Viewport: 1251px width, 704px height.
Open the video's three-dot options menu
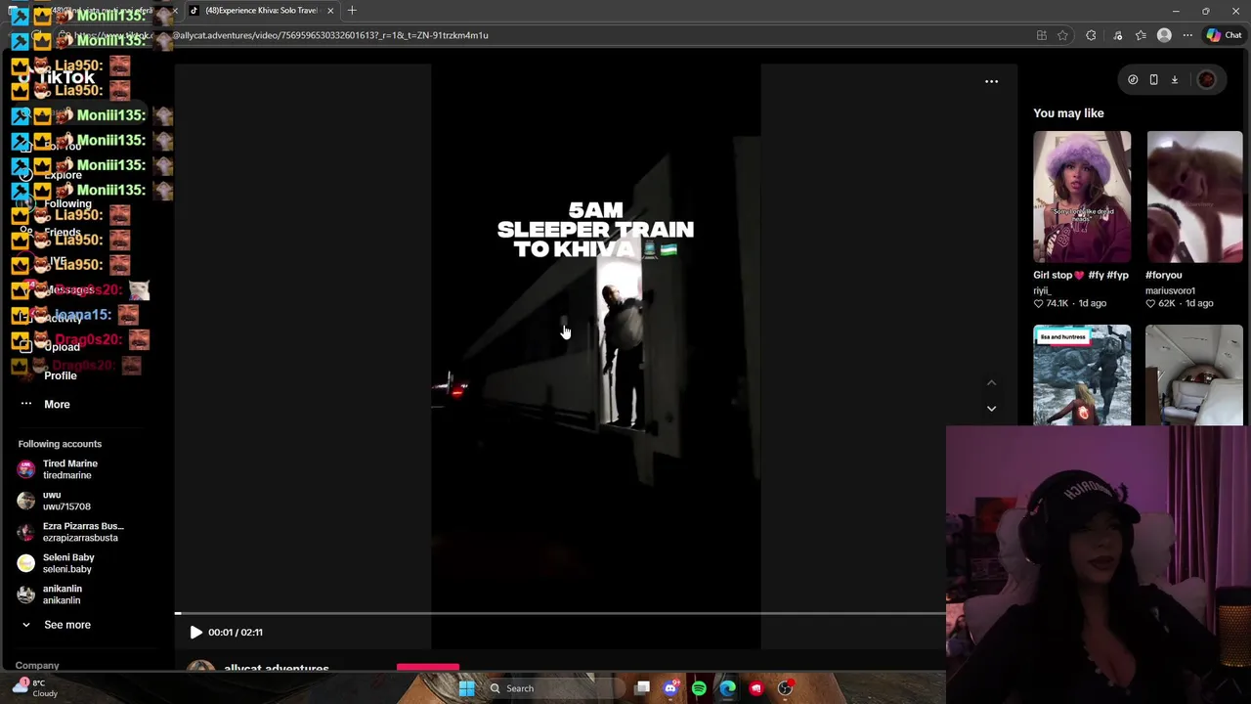tap(991, 81)
